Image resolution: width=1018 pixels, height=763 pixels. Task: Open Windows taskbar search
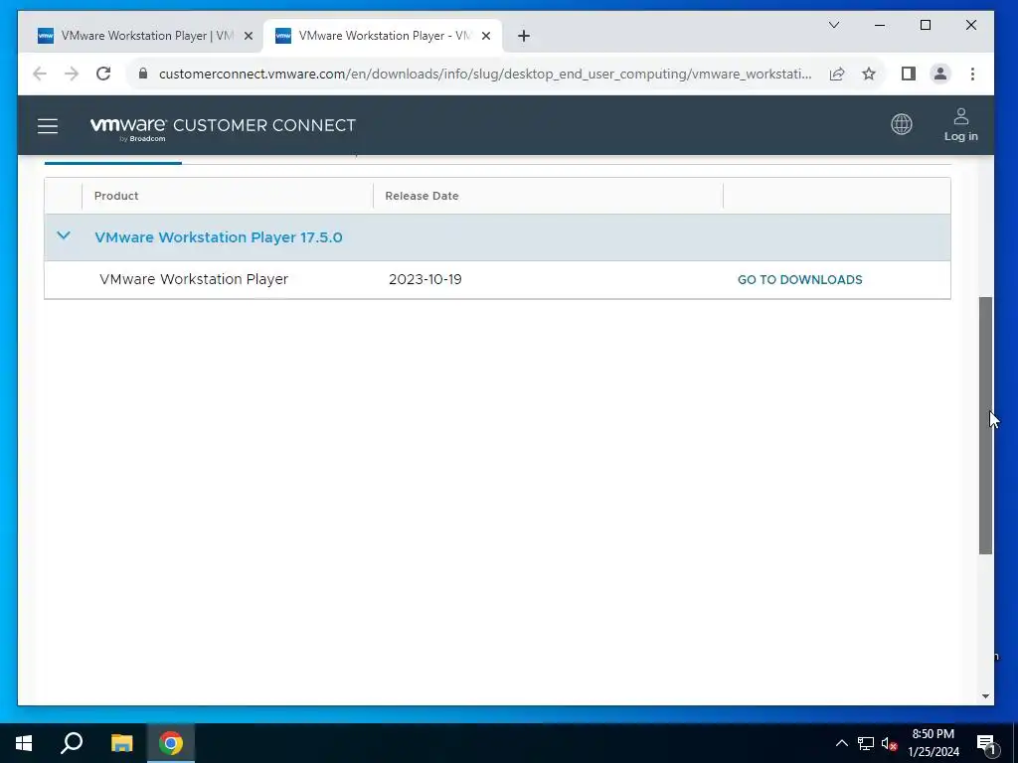72,743
